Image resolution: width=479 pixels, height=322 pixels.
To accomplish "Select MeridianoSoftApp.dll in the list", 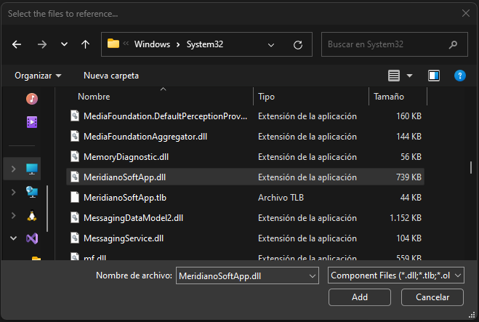I will click(245, 177).
